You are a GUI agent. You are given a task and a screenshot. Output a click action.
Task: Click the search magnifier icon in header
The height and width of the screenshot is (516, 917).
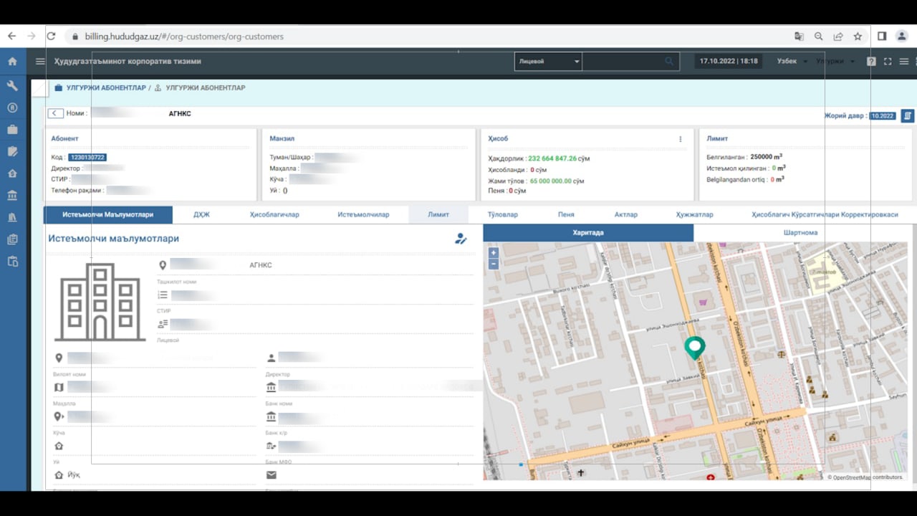pyautogui.click(x=669, y=62)
